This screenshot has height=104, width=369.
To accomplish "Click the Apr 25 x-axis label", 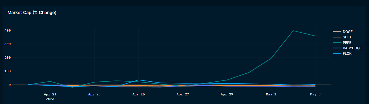I will pyautogui.click(x=139, y=94).
